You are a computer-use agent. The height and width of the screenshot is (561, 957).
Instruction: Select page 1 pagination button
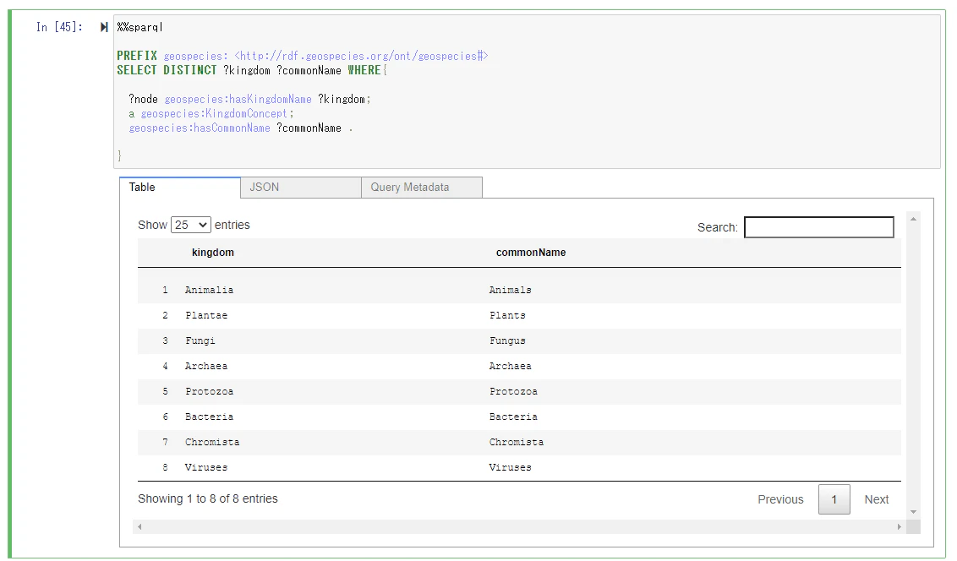click(x=834, y=499)
